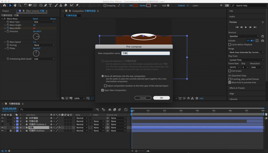The height and width of the screenshot is (153, 268).
Task: Hide the 水杯邊緣 layer with eye icon
Action: tap(2, 118)
